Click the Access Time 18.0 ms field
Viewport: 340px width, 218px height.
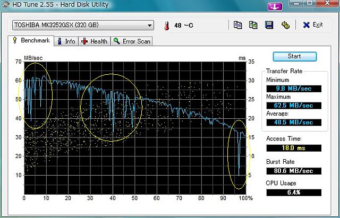point(294,147)
